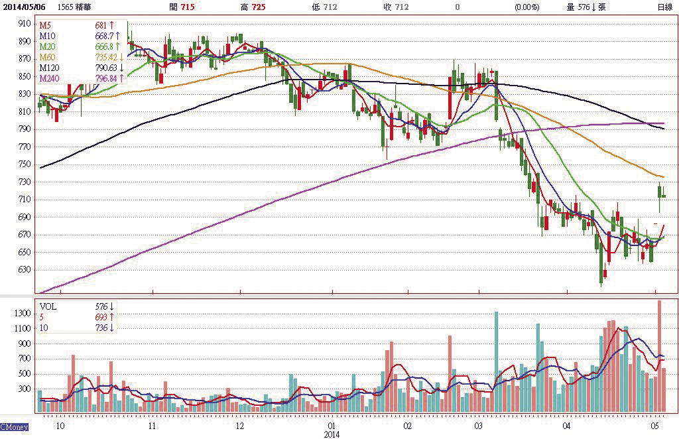This screenshot has width=679, height=439.
Task: Click the M120 moving average legend label
Action: (x=50, y=68)
